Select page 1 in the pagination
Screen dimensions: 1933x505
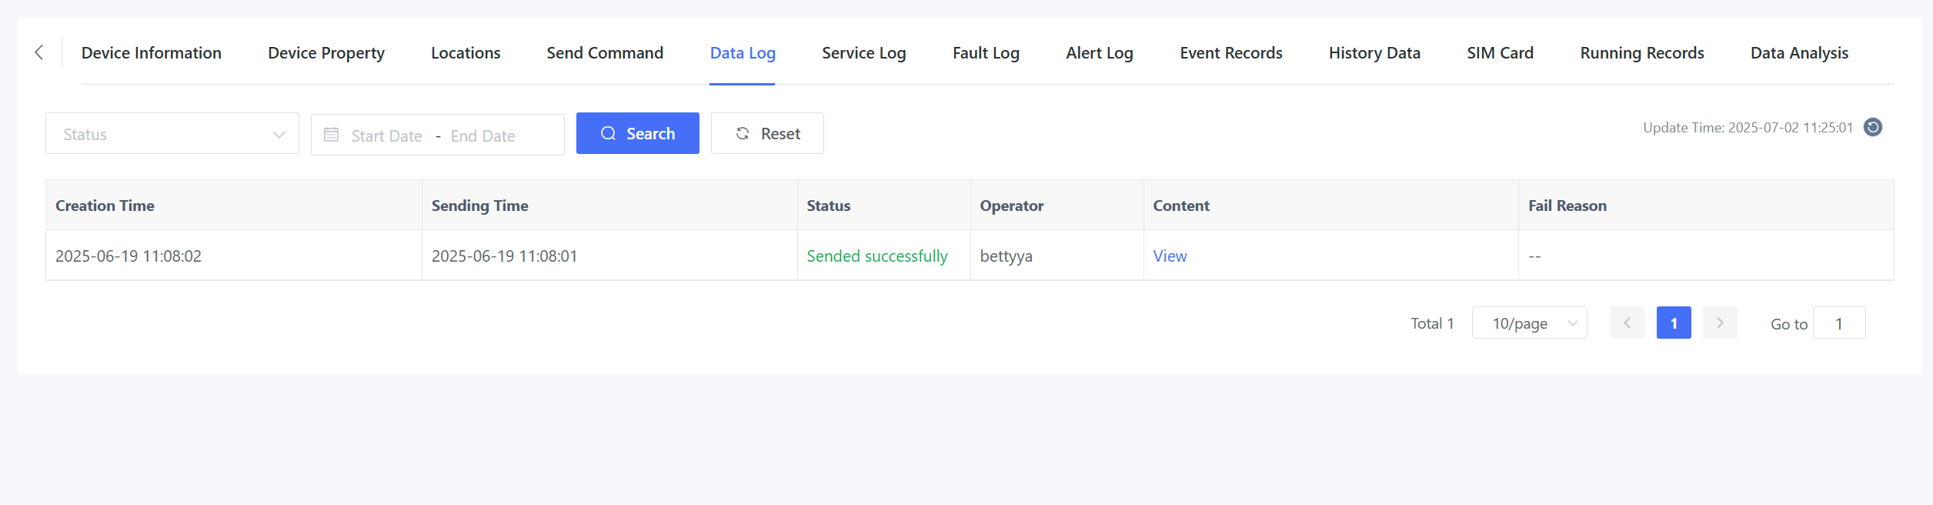(1673, 323)
